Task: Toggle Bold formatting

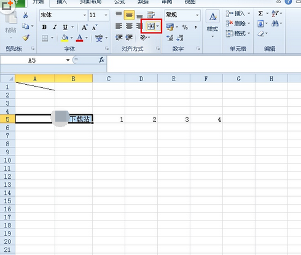Action: point(44,27)
